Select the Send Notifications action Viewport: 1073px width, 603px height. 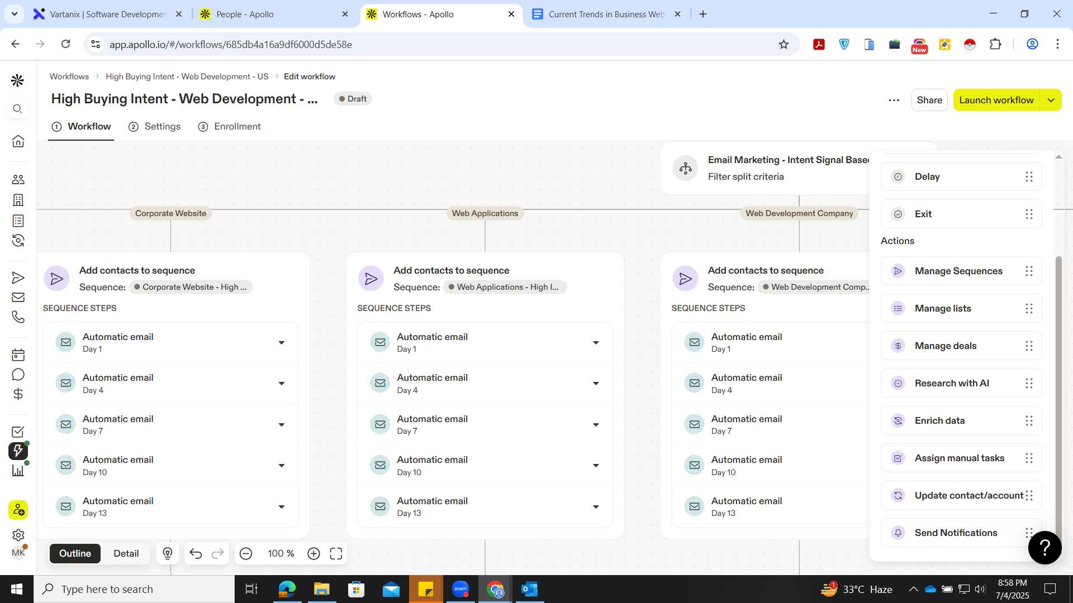[961, 533]
